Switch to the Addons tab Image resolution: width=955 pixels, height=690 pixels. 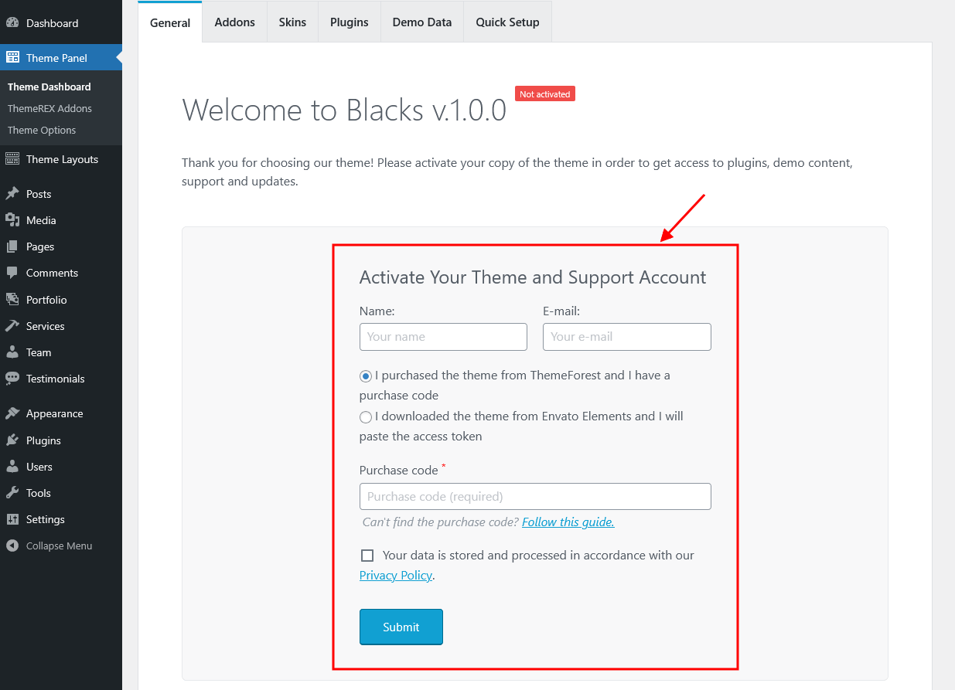235,22
